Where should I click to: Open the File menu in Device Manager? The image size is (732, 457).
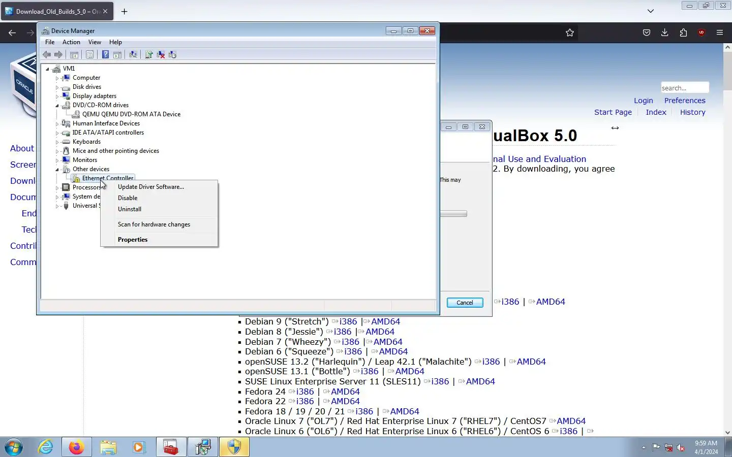click(x=50, y=42)
